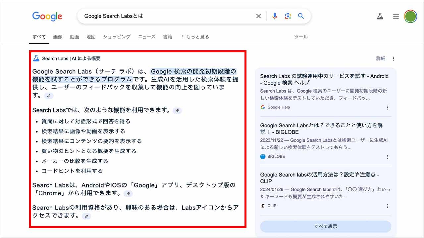Open Search Labs の試験運用中 Android help result
Image resolution: width=424 pixels, height=238 pixels.
click(x=324, y=79)
